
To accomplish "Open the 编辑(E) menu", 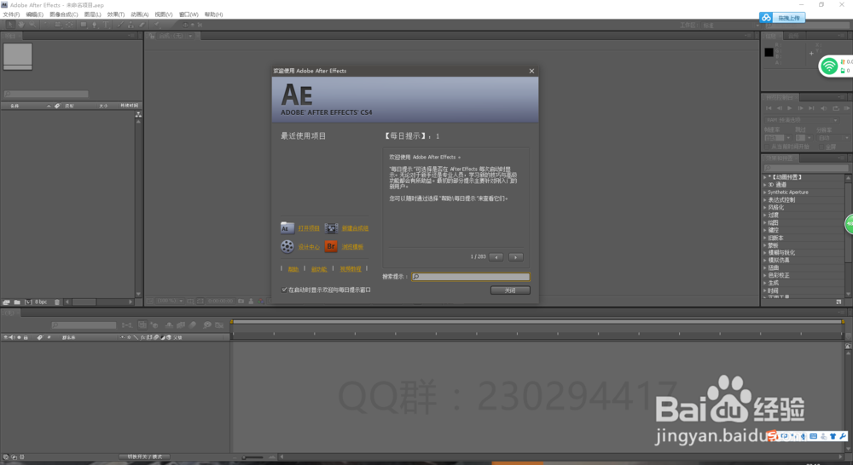I will [34, 14].
